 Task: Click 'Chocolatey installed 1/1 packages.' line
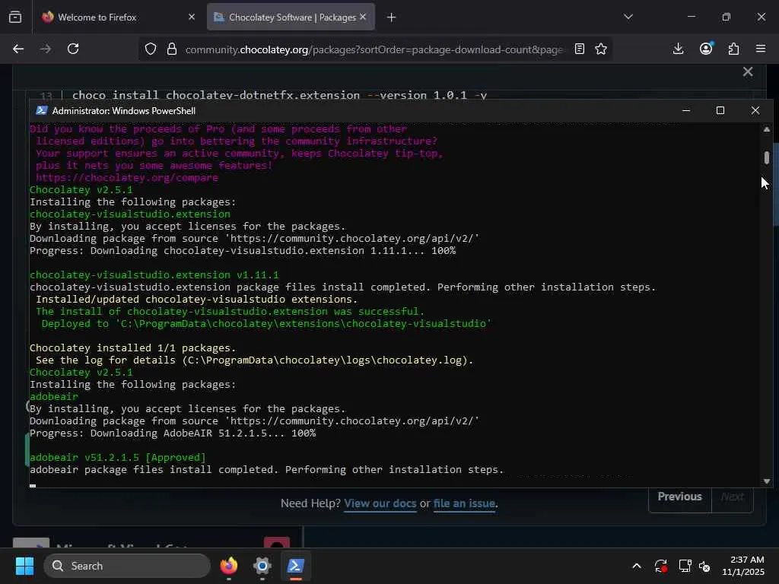[132, 348]
